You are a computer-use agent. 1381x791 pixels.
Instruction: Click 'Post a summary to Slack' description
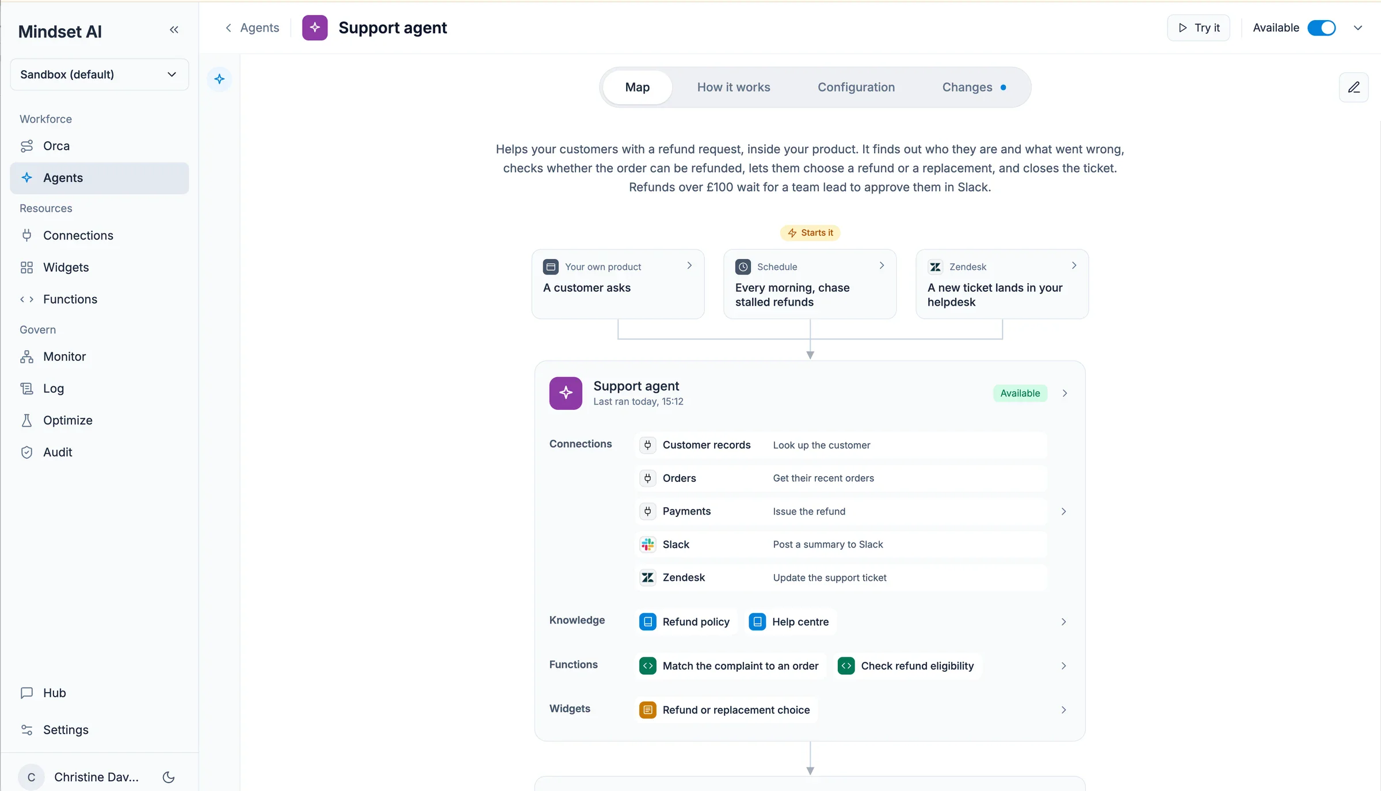(x=827, y=545)
